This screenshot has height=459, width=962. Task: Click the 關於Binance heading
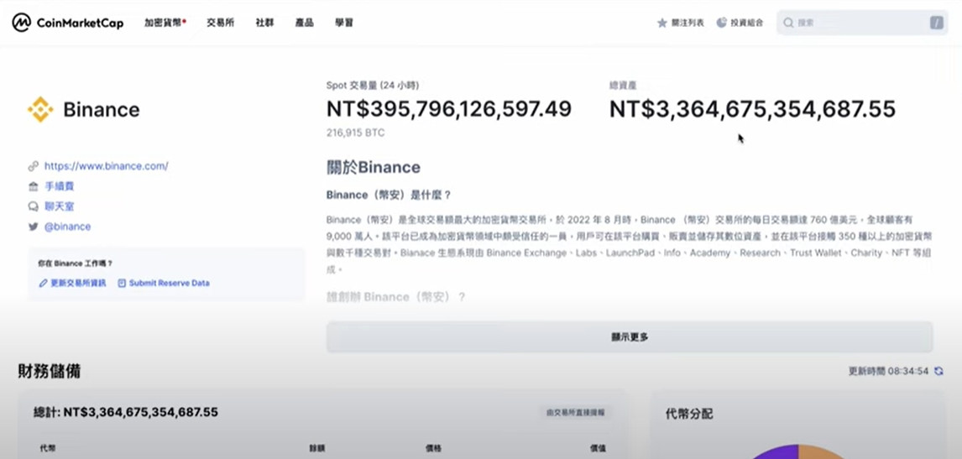click(x=373, y=167)
